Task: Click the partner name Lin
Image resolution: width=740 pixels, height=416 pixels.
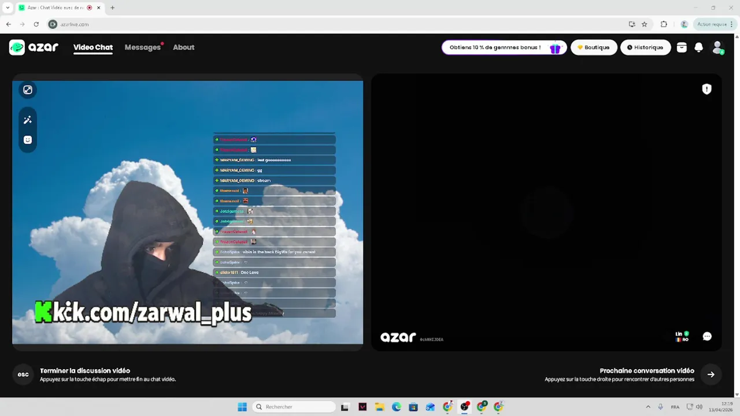Action: pyautogui.click(x=679, y=334)
